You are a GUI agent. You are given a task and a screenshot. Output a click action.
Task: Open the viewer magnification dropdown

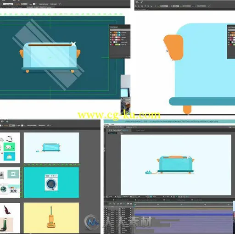pyautogui.click(x=112, y=197)
